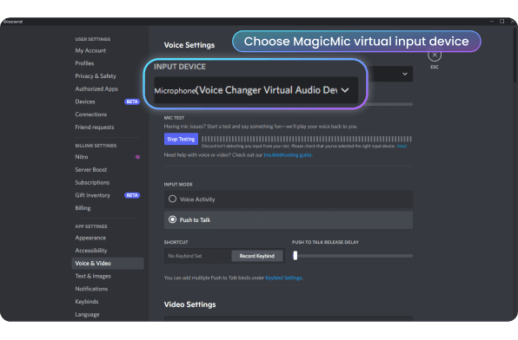
Task: Click the BETA badge beside Gift Inventory
Action: click(x=132, y=195)
